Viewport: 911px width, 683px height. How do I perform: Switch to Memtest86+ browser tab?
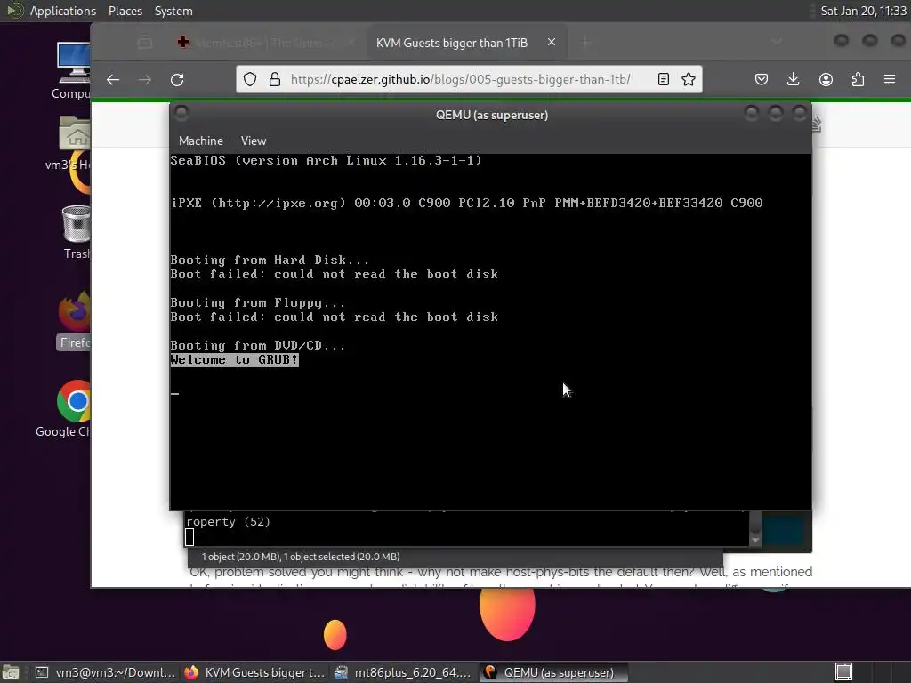tap(267, 43)
